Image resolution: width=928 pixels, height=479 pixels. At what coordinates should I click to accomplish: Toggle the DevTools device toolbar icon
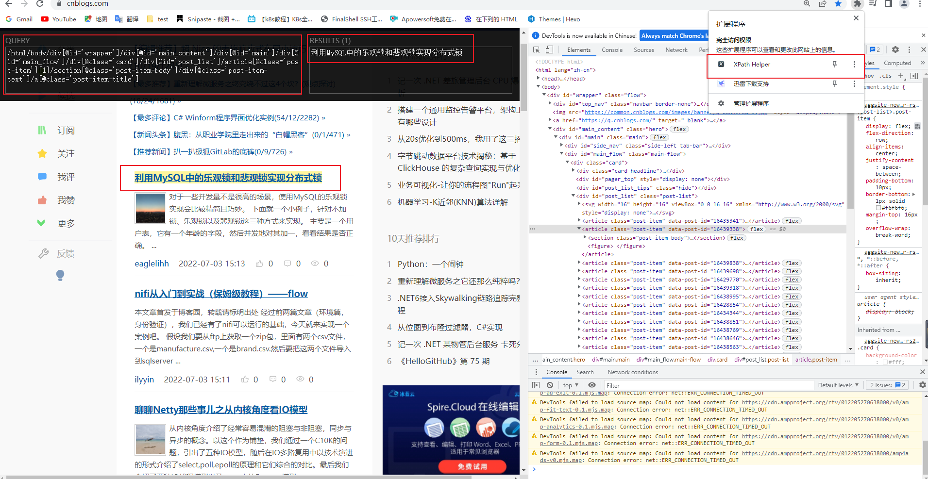pyautogui.click(x=549, y=50)
